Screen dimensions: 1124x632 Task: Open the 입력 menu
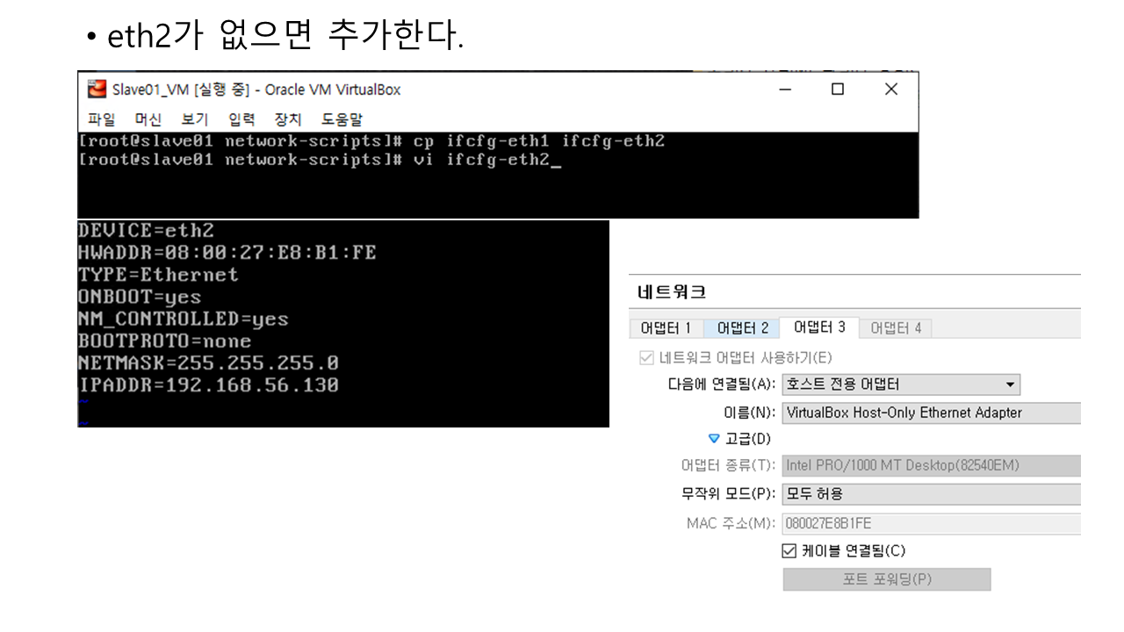pyautogui.click(x=241, y=119)
